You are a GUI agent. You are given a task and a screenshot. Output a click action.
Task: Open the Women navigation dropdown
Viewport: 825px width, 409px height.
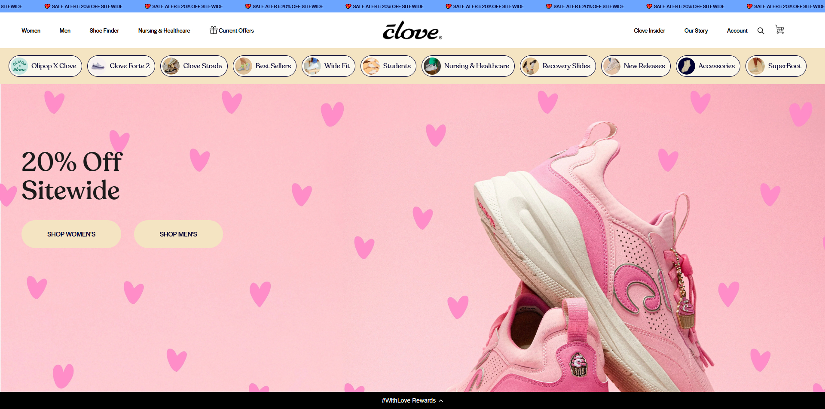pyautogui.click(x=31, y=30)
